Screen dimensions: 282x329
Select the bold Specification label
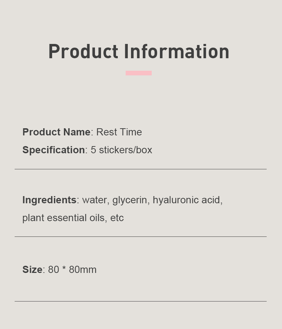click(x=54, y=150)
